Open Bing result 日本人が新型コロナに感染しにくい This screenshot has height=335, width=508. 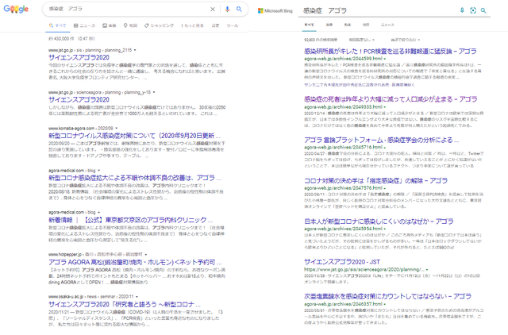click(x=379, y=221)
